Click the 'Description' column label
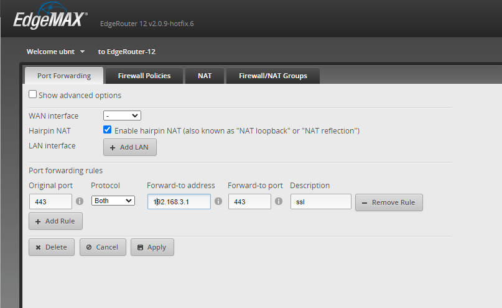The height and width of the screenshot is (308, 502). (x=310, y=186)
